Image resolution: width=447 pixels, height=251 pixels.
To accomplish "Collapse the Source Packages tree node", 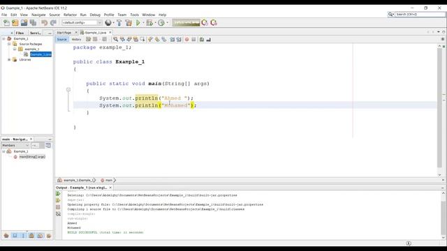I will tap(9, 44).
